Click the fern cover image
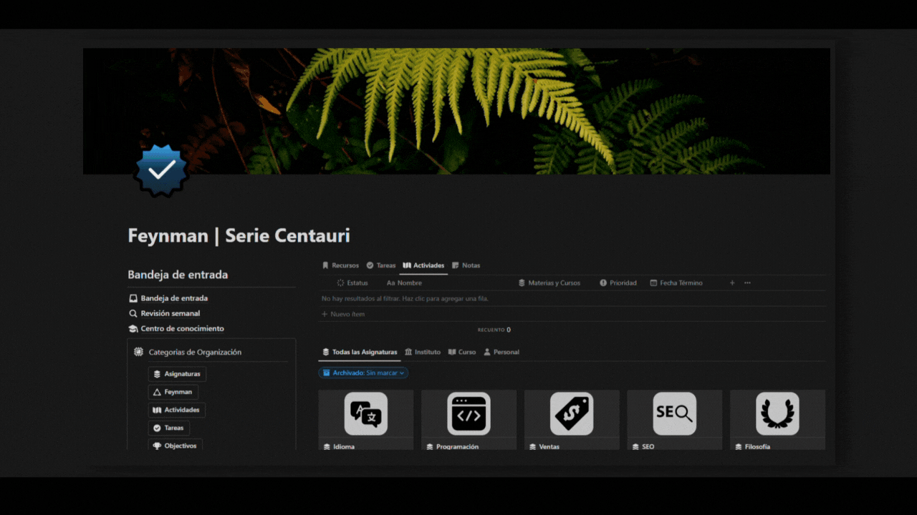Viewport: 917px width, 515px height. [x=456, y=111]
